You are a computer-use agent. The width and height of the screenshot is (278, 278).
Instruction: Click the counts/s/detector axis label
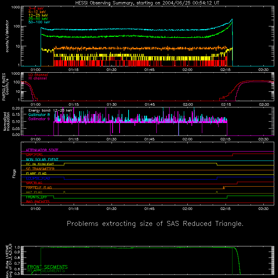(x=7, y=36)
